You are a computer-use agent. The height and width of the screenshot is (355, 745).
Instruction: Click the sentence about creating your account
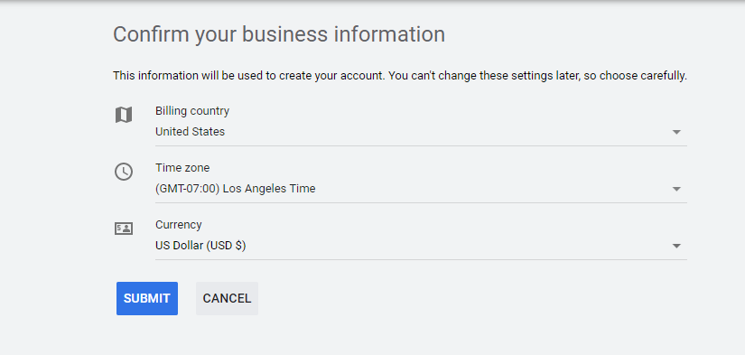click(x=249, y=76)
